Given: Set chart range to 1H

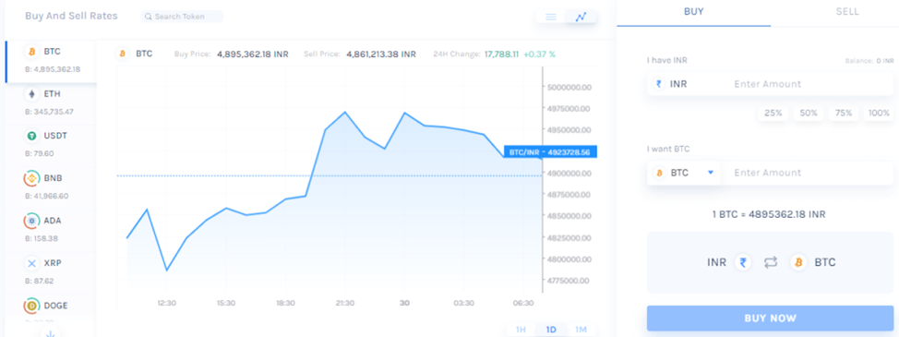Looking at the screenshot, I should pyautogui.click(x=521, y=330).
